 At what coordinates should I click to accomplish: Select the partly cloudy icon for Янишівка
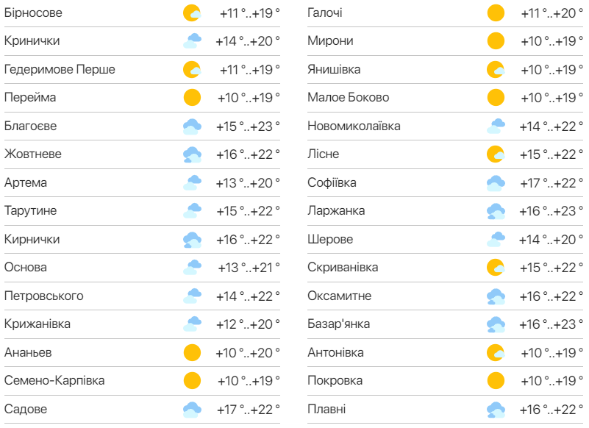click(496, 69)
